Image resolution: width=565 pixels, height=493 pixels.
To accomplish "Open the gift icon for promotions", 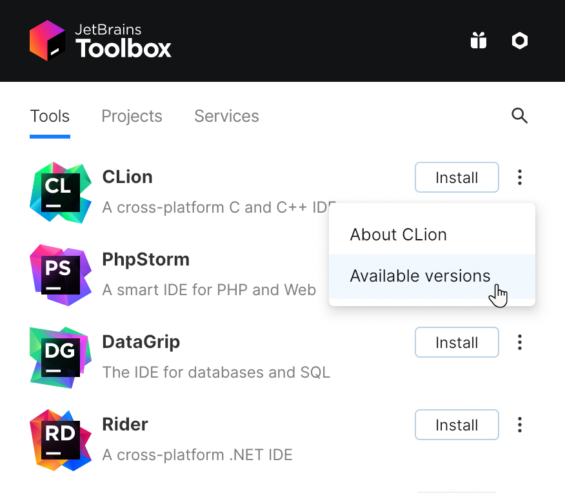I will (478, 41).
